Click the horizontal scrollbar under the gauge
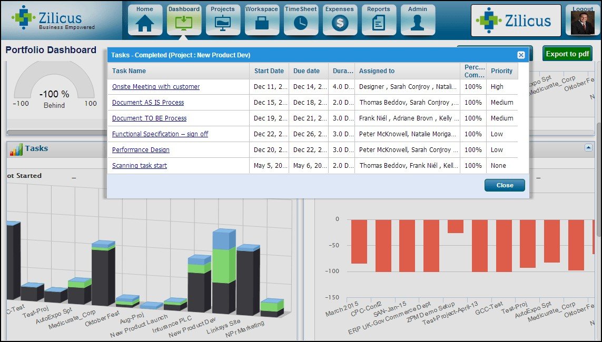The image size is (602, 342). coord(57,133)
